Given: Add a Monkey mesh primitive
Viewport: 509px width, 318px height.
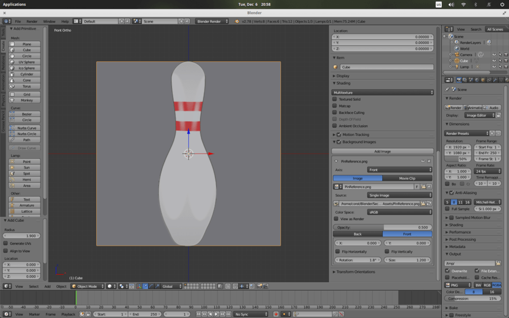Looking at the screenshot, I should [26, 100].
